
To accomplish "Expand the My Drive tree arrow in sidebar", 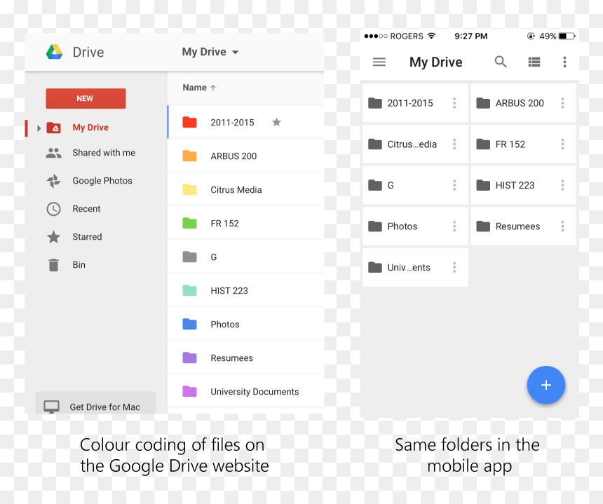I will point(39,128).
